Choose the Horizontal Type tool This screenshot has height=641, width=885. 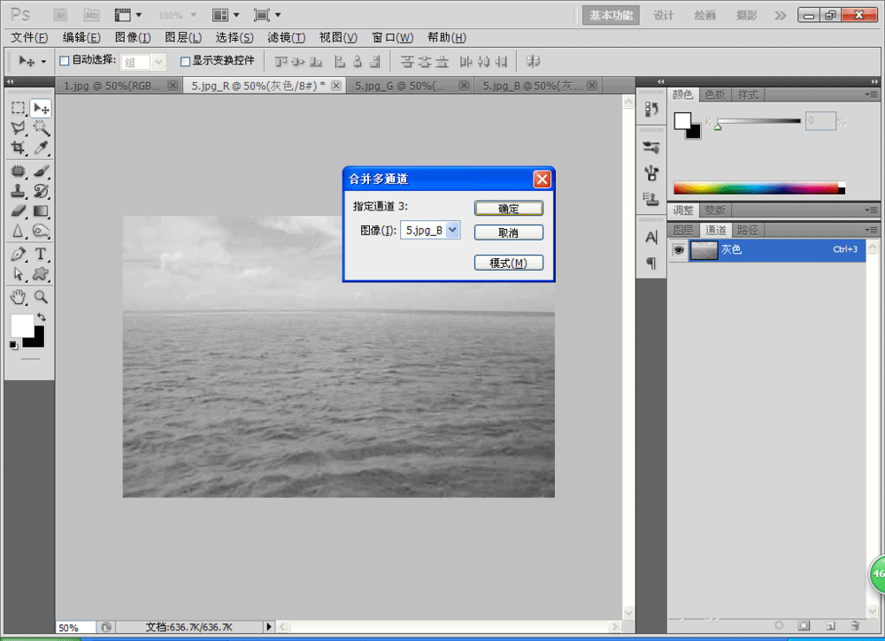(41, 255)
